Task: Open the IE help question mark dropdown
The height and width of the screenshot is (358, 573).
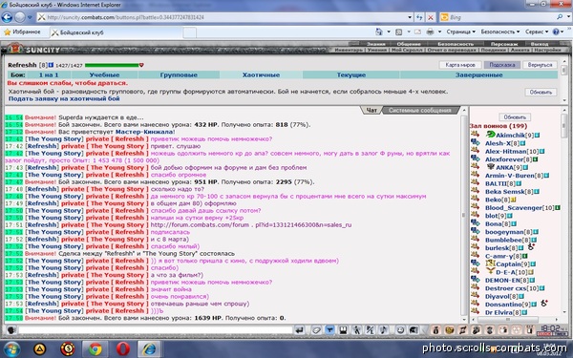Action: (558, 32)
